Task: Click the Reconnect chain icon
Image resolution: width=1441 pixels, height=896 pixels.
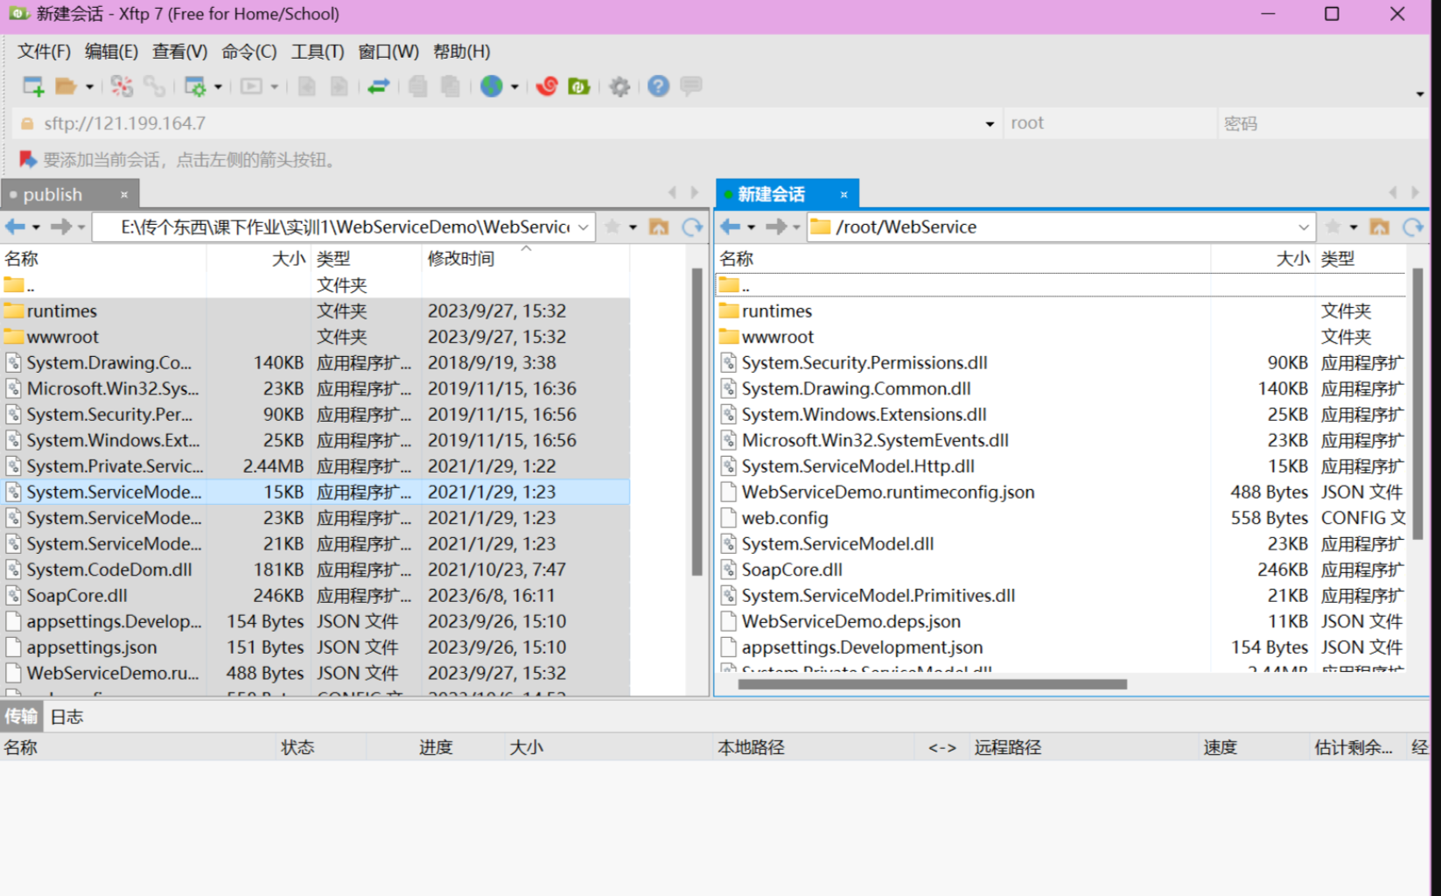Action: click(x=157, y=86)
